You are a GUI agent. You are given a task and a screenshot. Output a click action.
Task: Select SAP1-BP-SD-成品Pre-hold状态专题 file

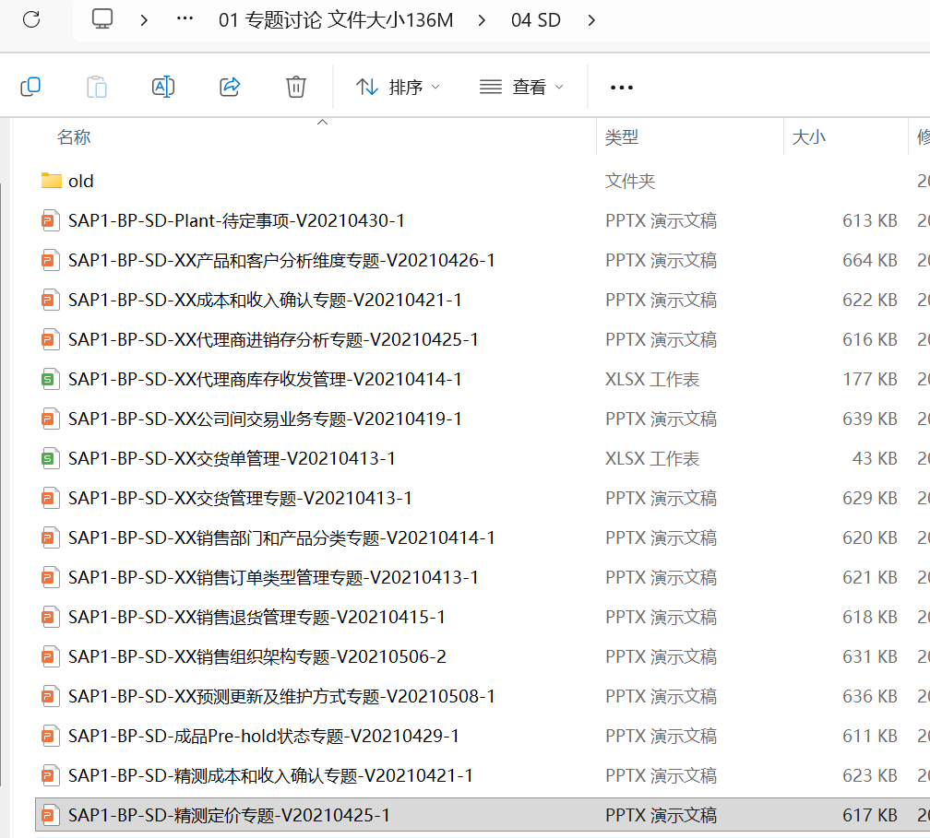pyautogui.click(x=263, y=736)
